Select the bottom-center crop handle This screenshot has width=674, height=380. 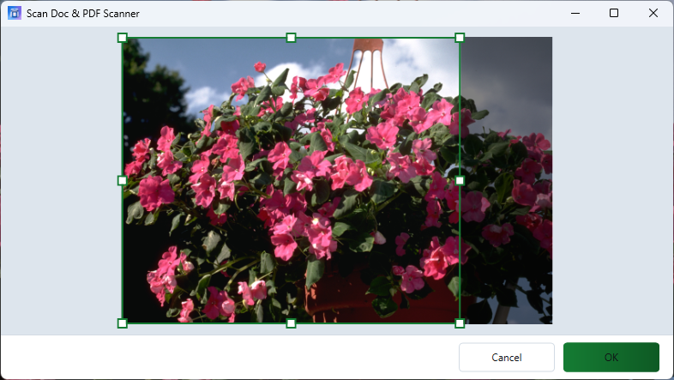click(x=291, y=323)
